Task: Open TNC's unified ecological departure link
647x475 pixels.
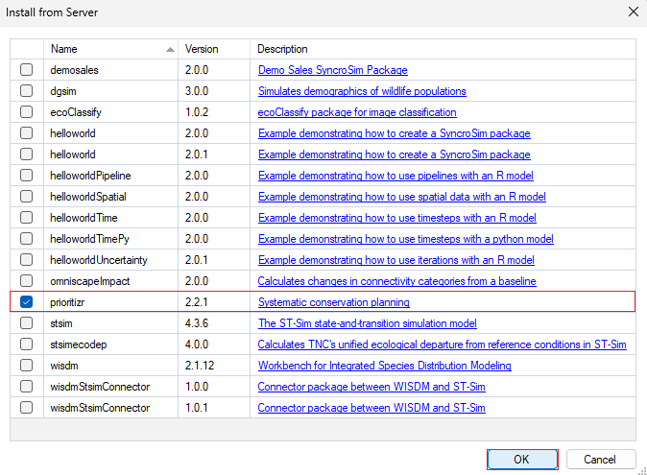Action: pyautogui.click(x=442, y=344)
